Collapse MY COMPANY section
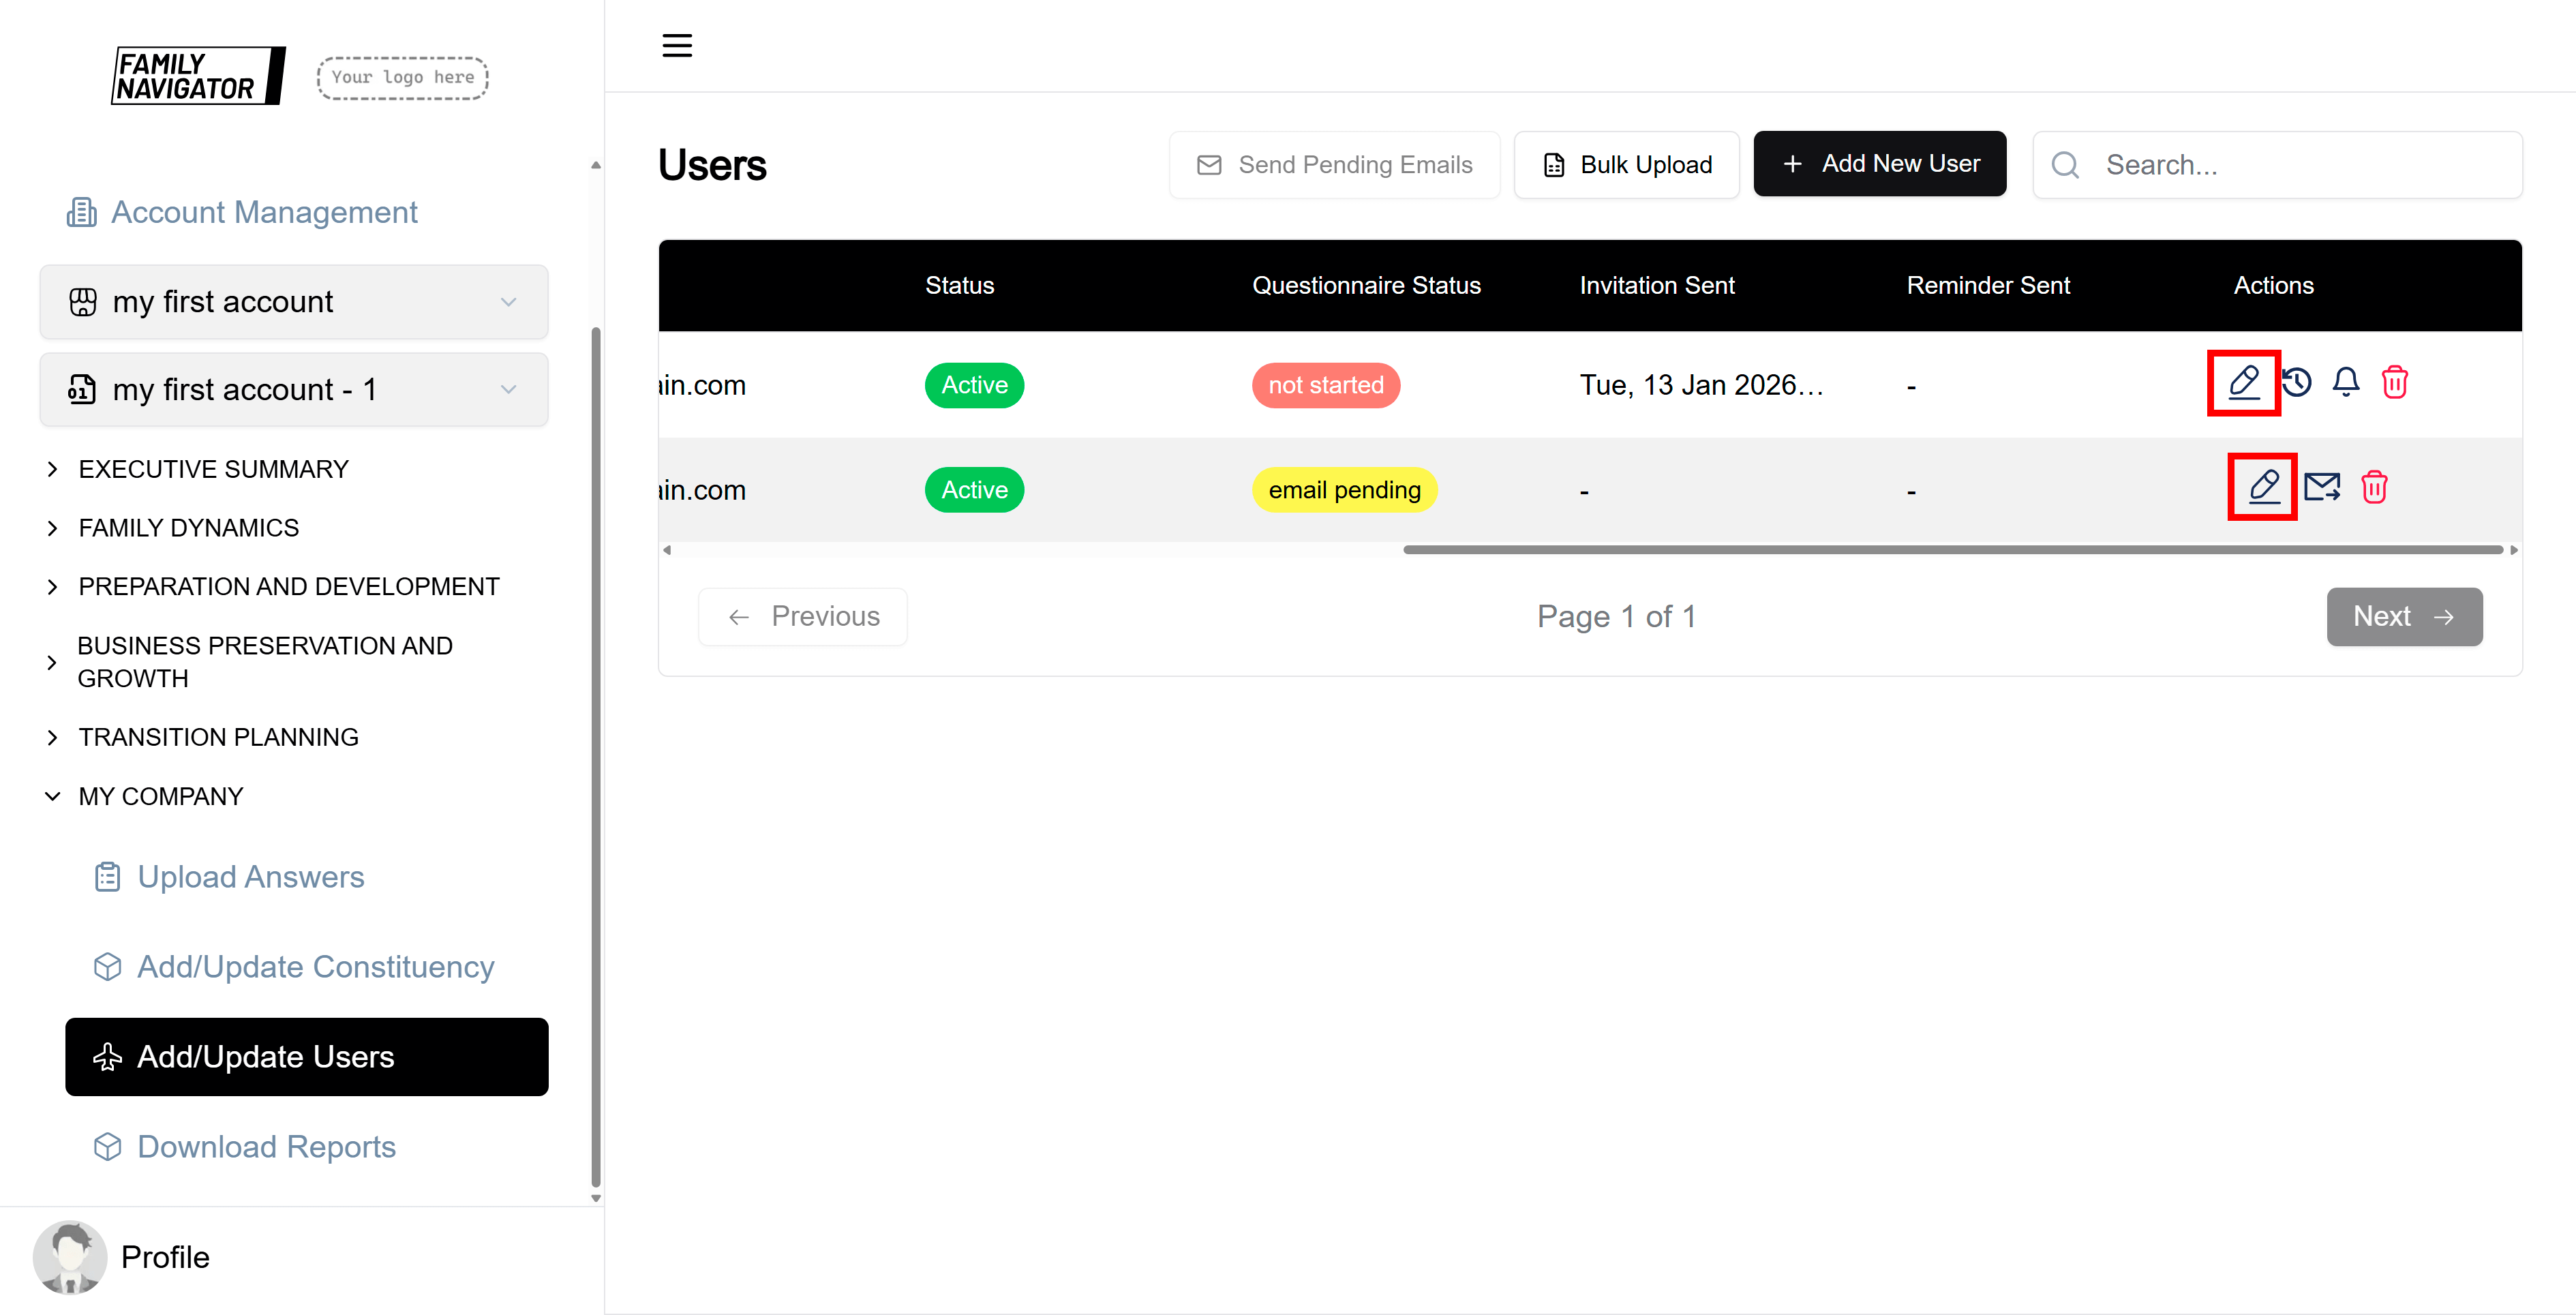This screenshot has width=2576, height=1315. click(x=160, y=796)
